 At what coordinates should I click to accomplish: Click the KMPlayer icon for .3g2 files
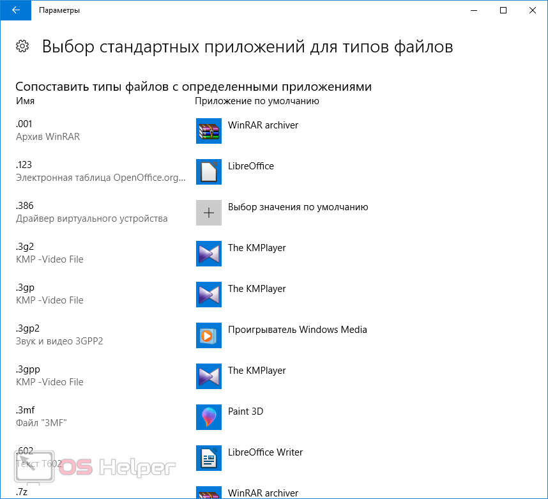click(x=209, y=254)
